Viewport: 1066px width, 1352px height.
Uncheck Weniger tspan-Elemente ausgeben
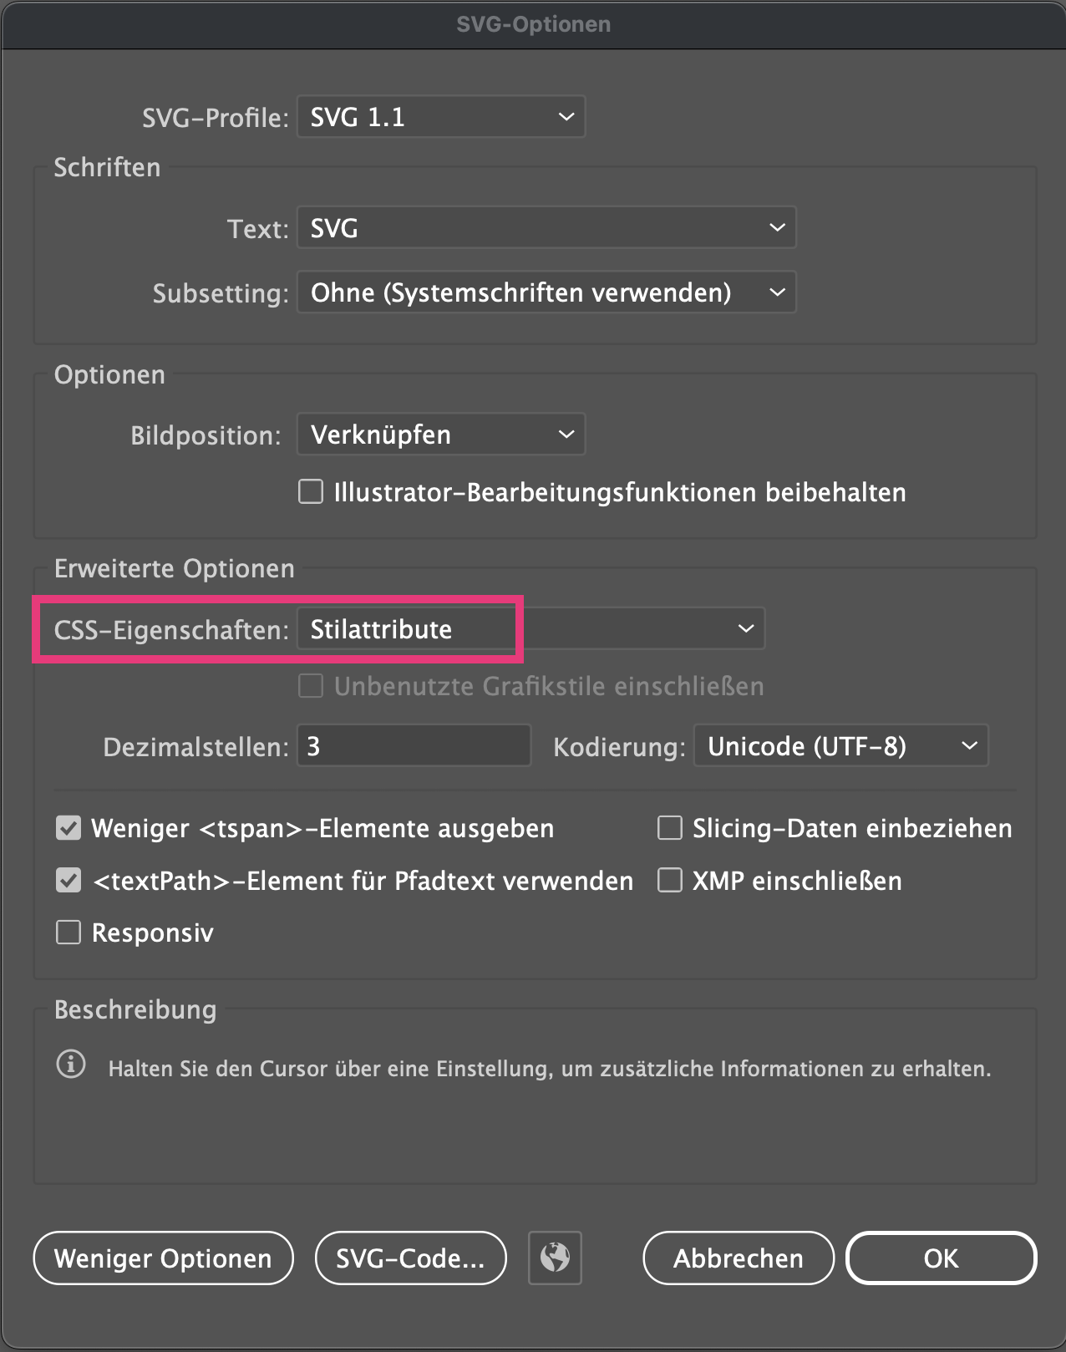[x=68, y=828]
